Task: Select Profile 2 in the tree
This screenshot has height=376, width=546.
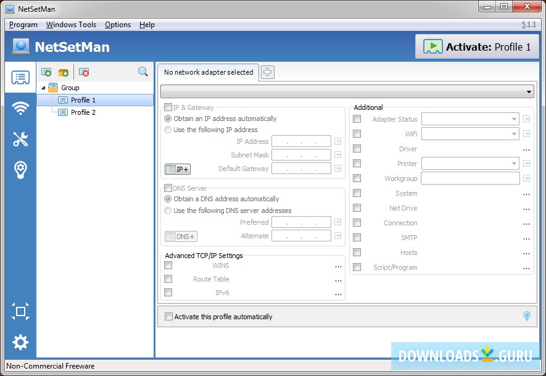Action: click(x=83, y=112)
